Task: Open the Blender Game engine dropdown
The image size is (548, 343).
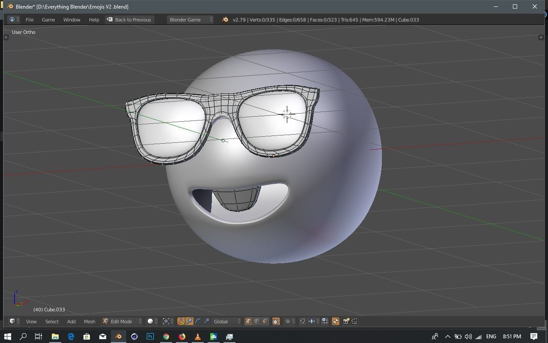Action: point(190,20)
